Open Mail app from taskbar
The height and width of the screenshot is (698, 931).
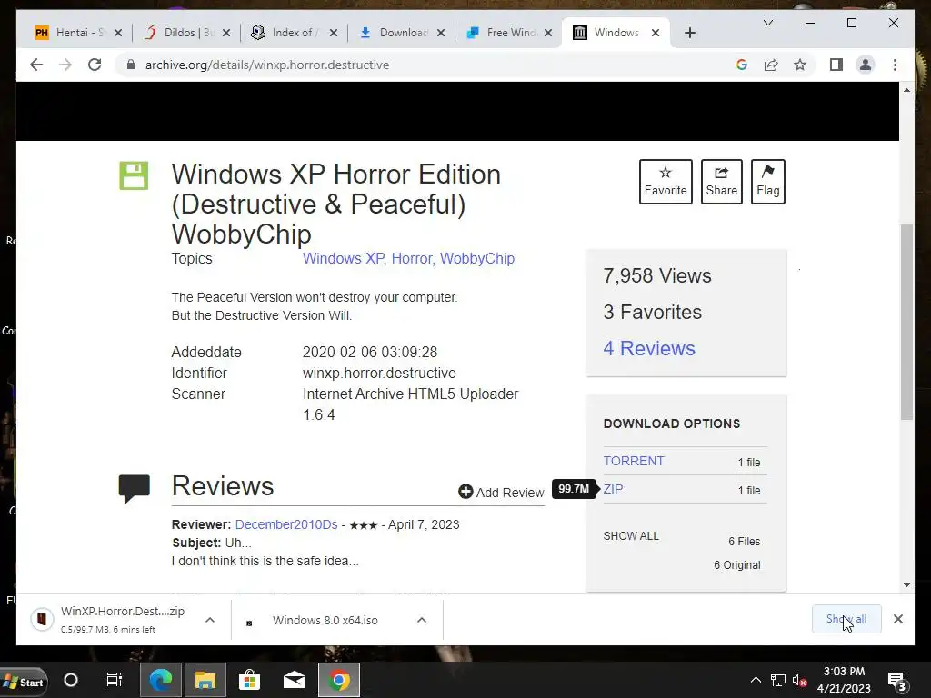tap(294, 680)
